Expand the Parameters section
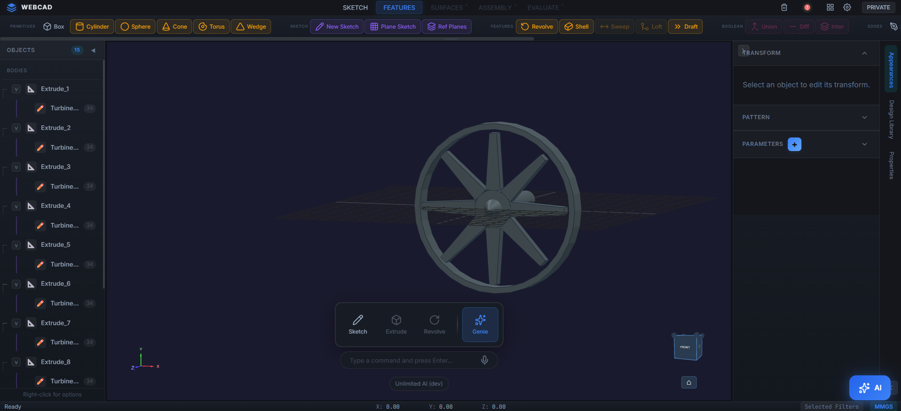Image resolution: width=901 pixels, height=411 pixels. (x=864, y=144)
